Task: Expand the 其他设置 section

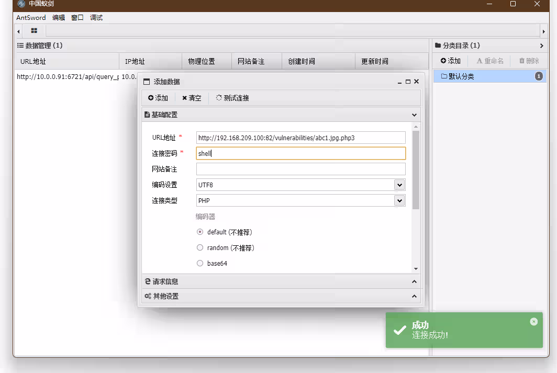Action: tap(281, 296)
